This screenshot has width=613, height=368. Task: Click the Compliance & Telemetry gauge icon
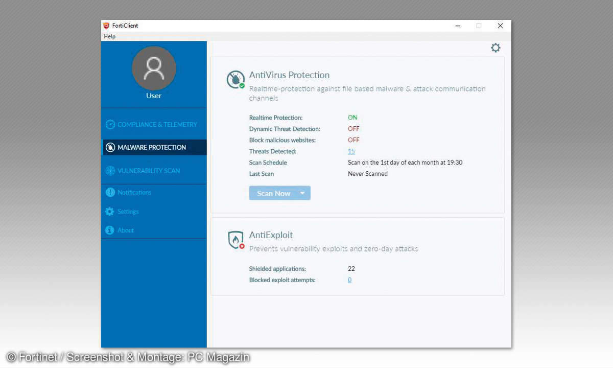point(110,124)
